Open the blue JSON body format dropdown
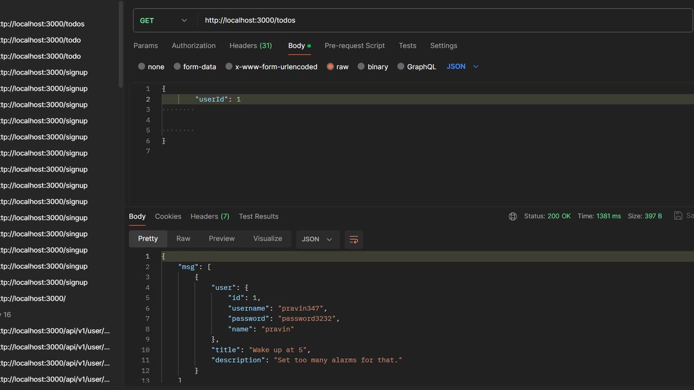Image resolution: width=694 pixels, height=390 pixels. point(463,66)
